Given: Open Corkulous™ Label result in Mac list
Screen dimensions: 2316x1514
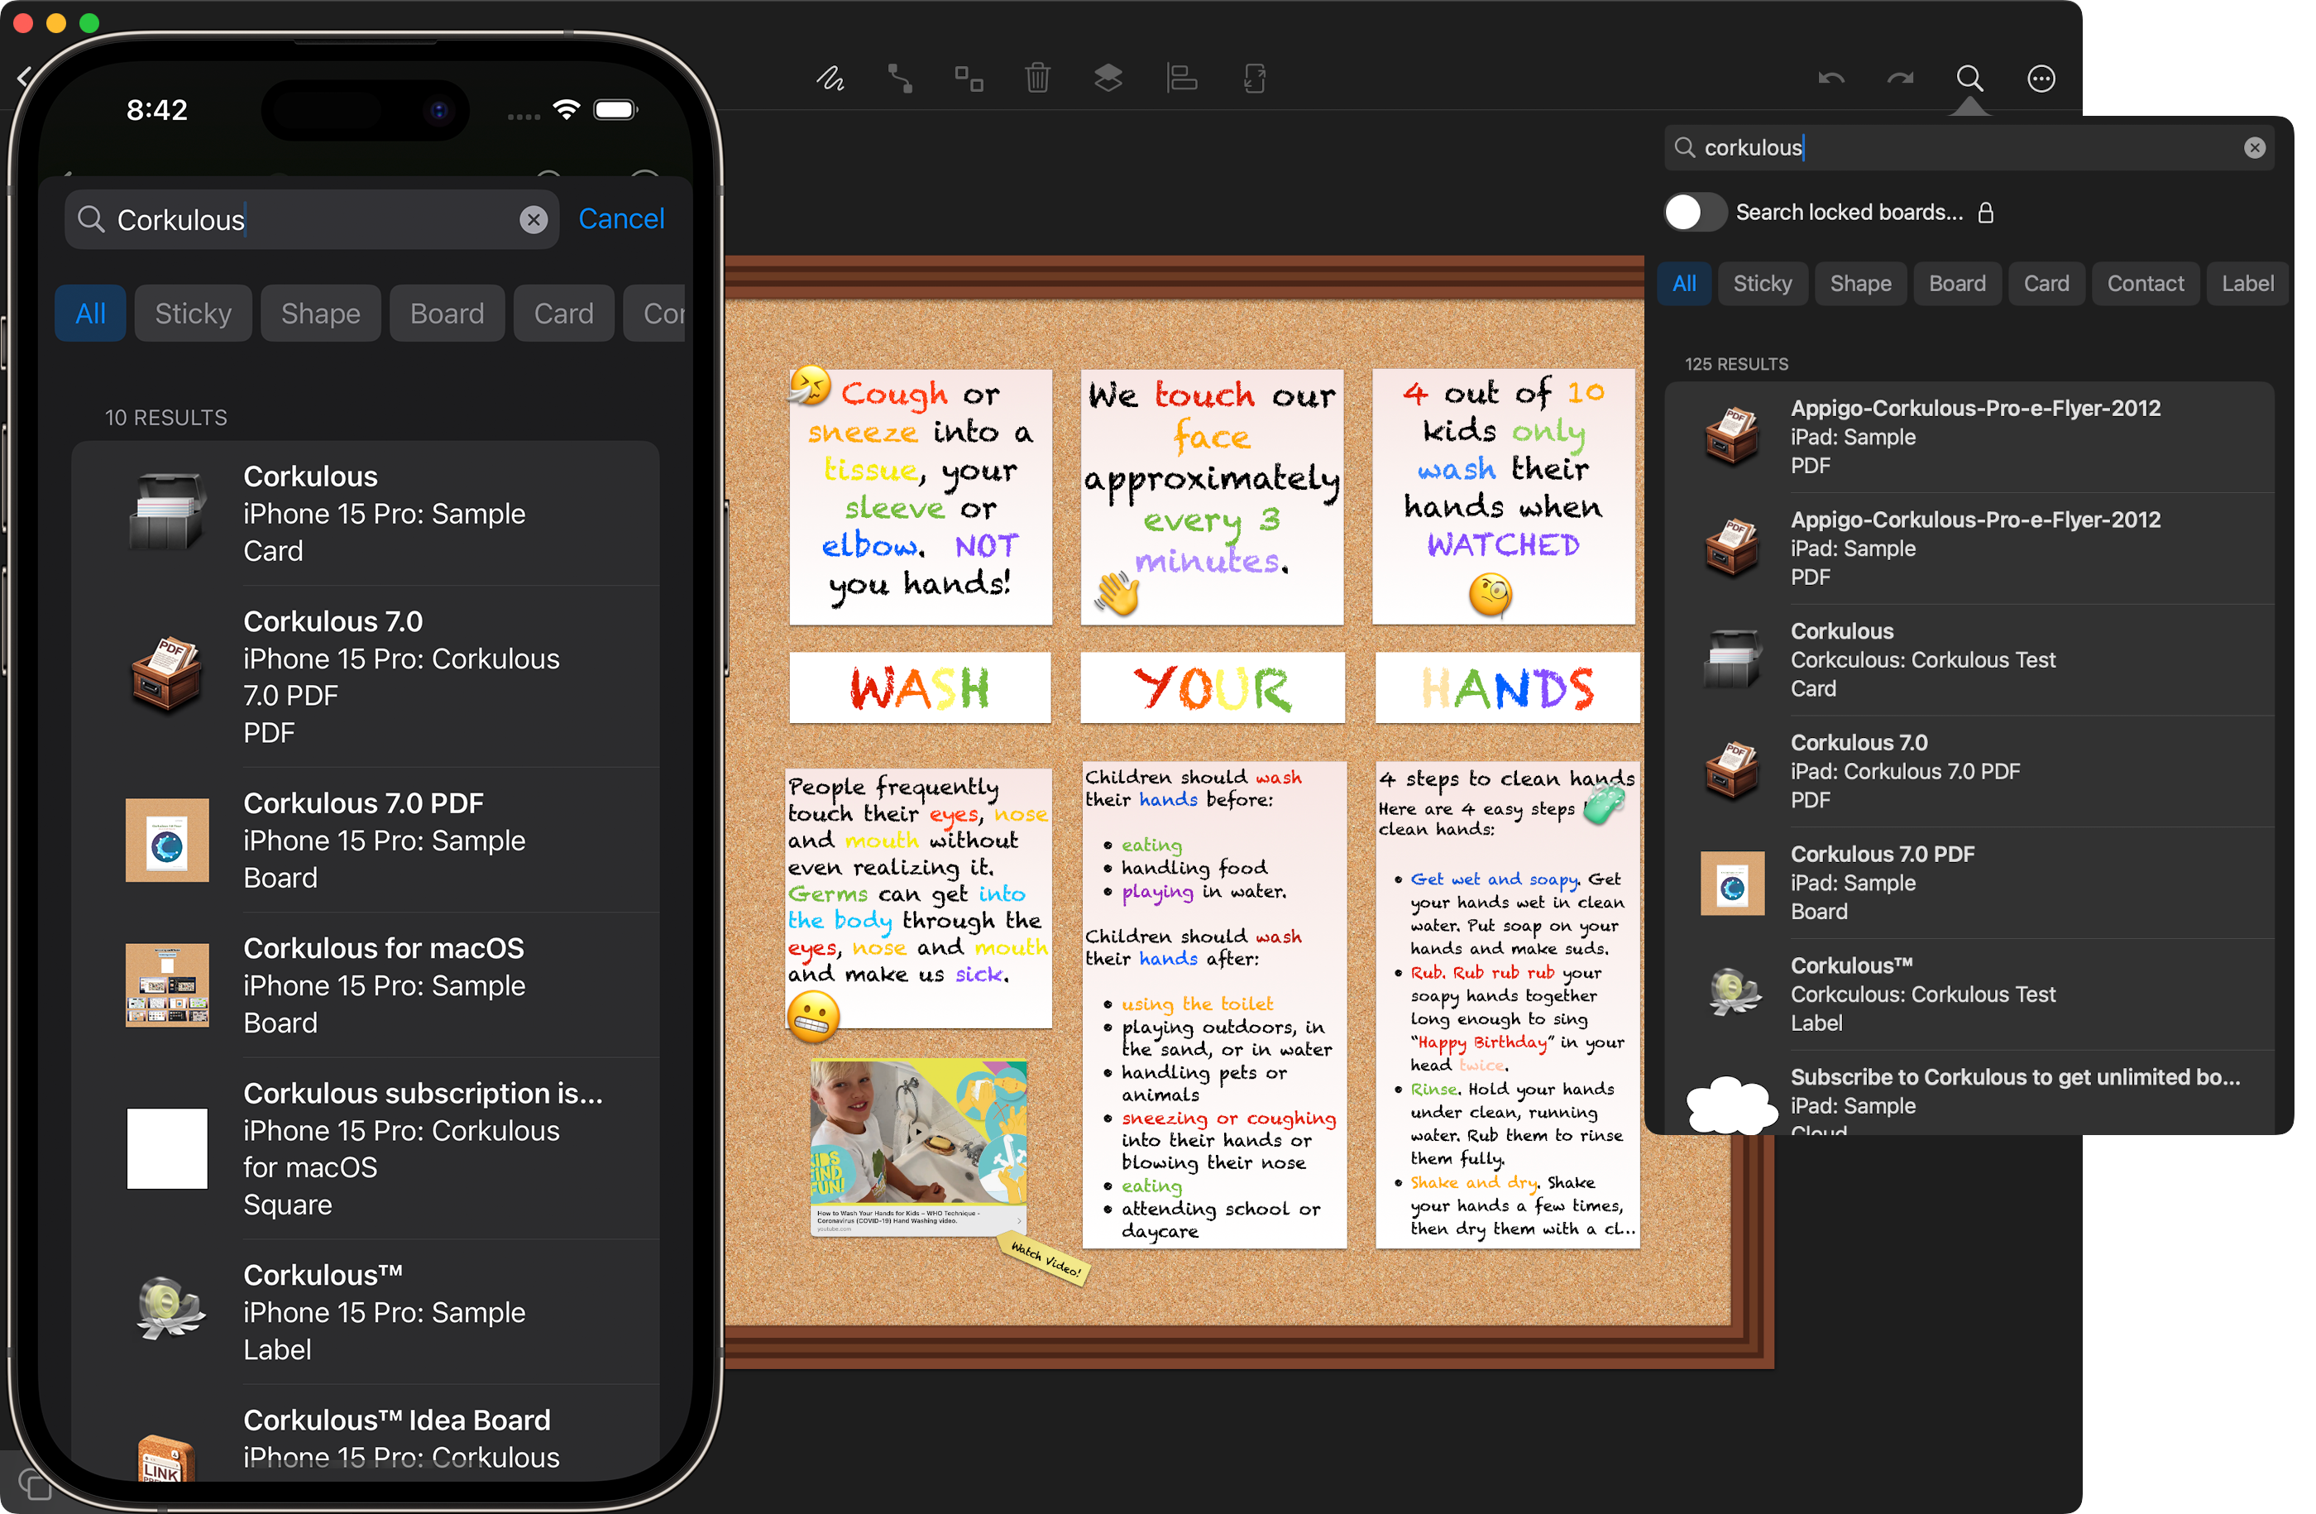Looking at the screenshot, I should pyautogui.click(x=1968, y=994).
